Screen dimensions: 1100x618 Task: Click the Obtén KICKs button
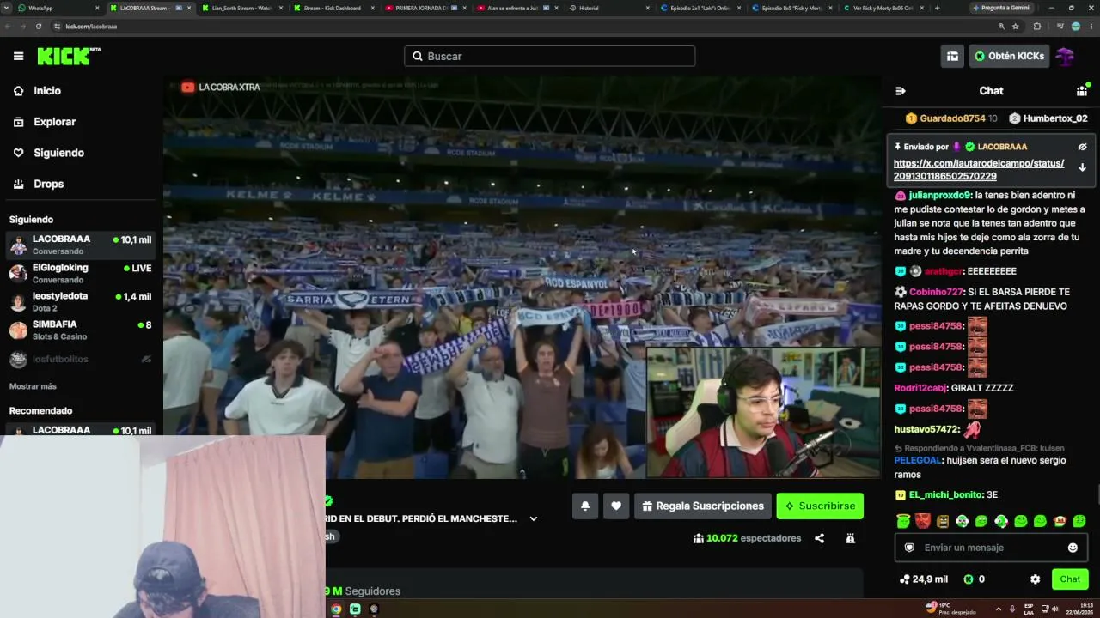tap(1009, 56)
